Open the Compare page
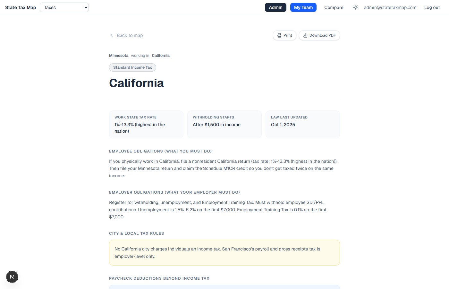 (x=334, y=7)
